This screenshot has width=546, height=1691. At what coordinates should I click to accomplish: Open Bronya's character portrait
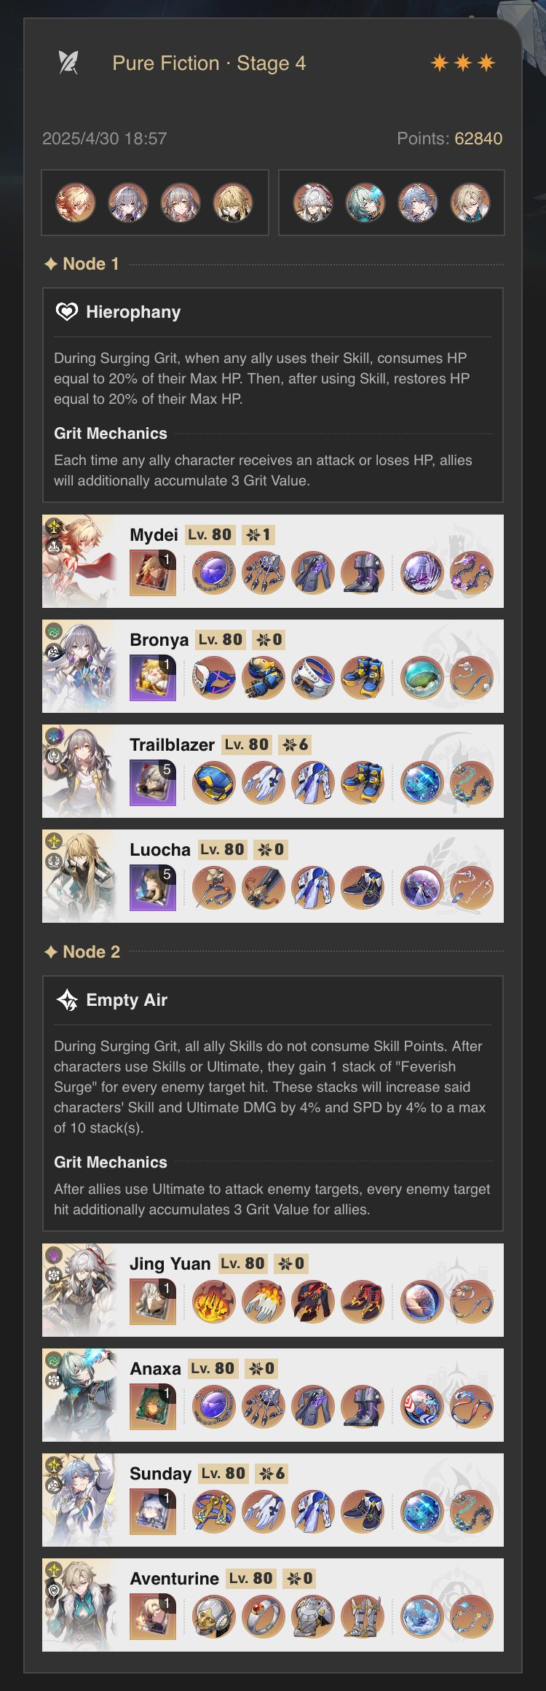79,666
